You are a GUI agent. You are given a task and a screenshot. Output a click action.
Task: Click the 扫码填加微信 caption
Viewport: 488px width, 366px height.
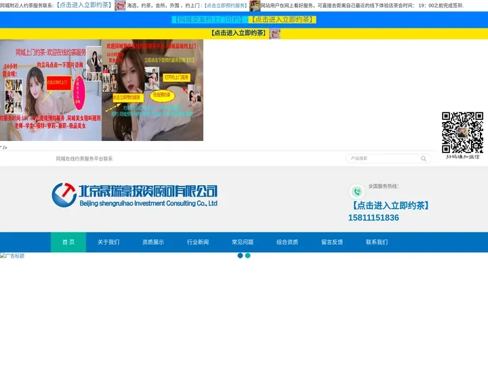click(463, 157)
